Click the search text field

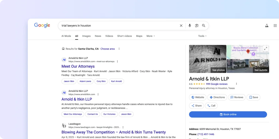pos(119,26)
